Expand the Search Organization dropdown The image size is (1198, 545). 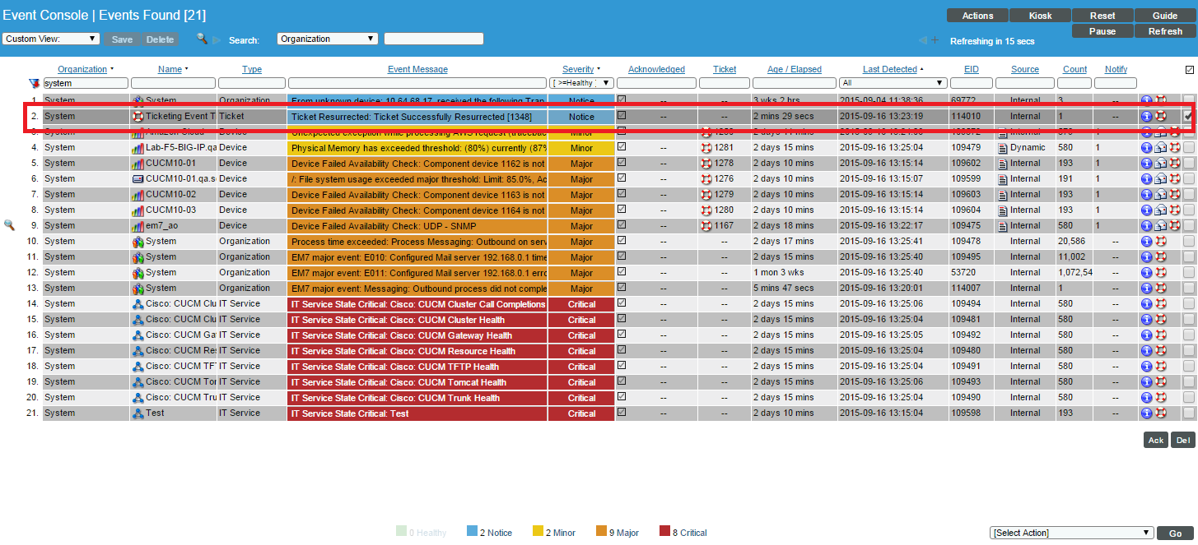(327, 39)
